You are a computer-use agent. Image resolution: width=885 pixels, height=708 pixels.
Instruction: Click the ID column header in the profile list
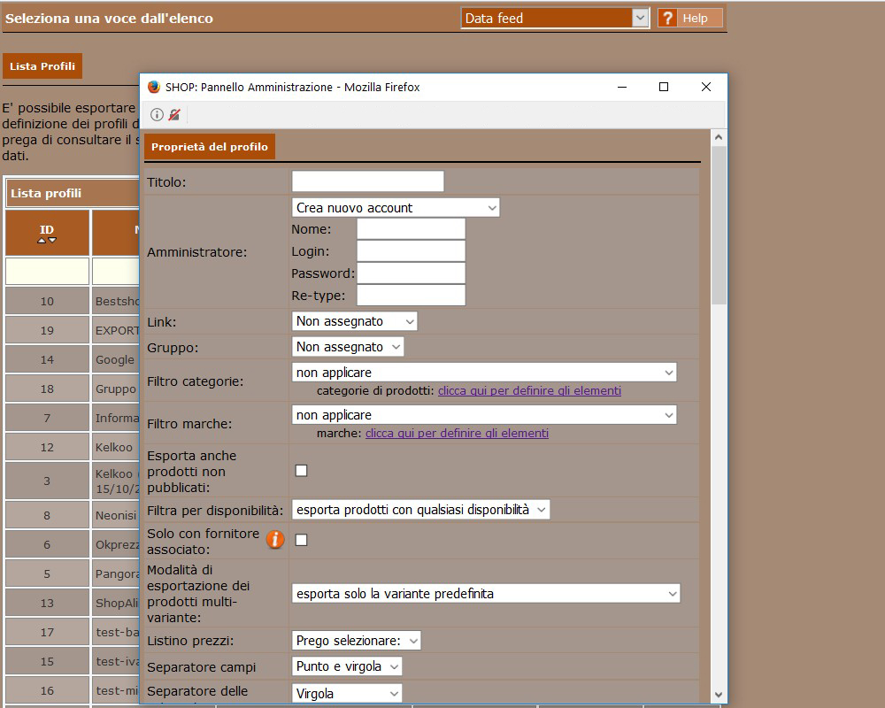(47, 233)
